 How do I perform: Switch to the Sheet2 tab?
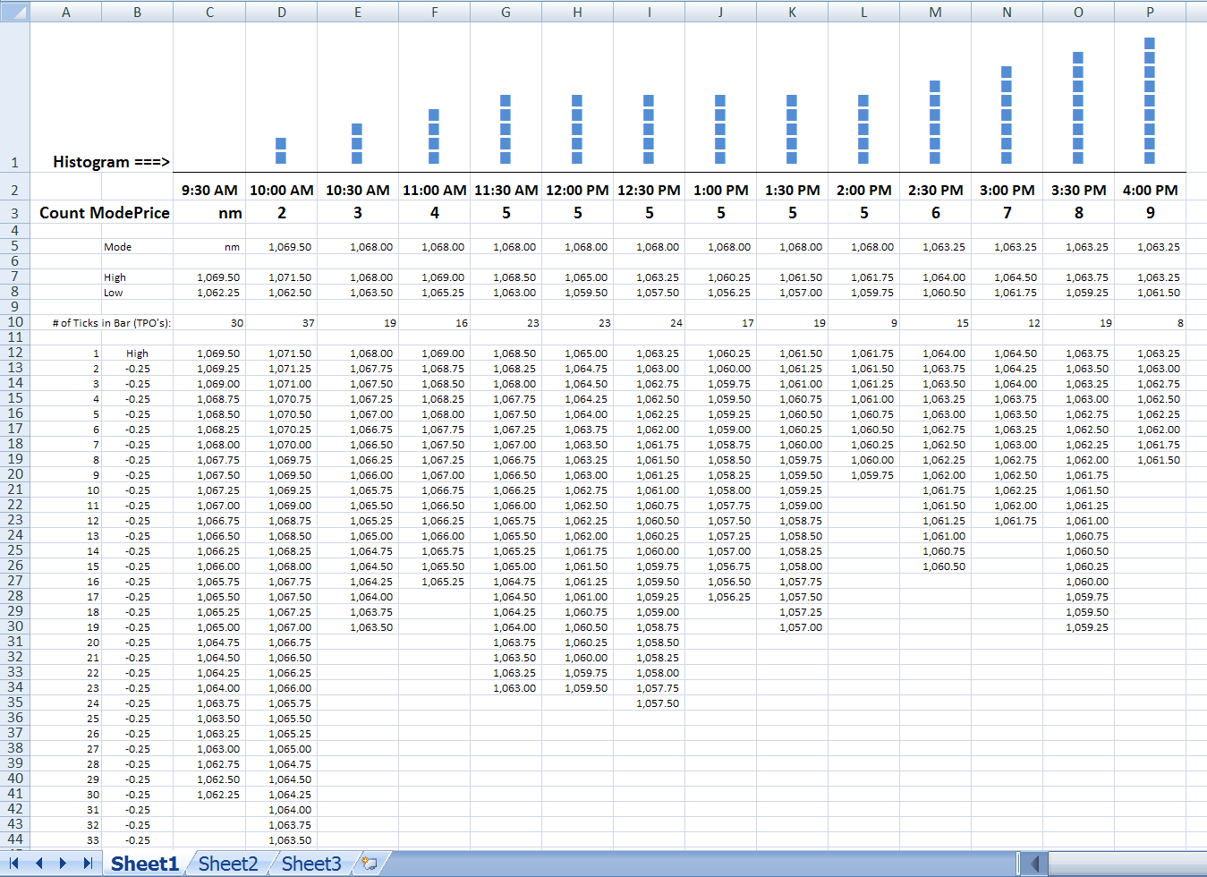[x=228, y=864]
